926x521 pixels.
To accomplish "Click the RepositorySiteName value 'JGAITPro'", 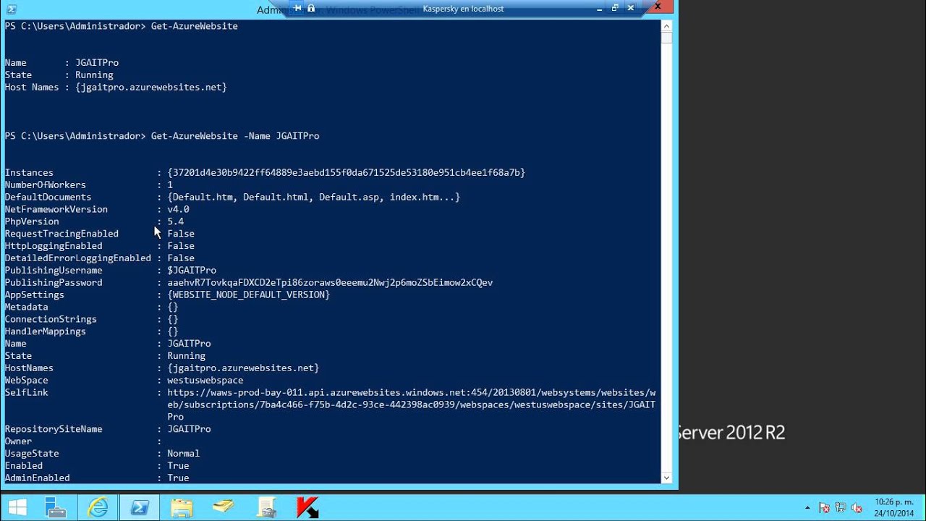I will click(189, 429).
